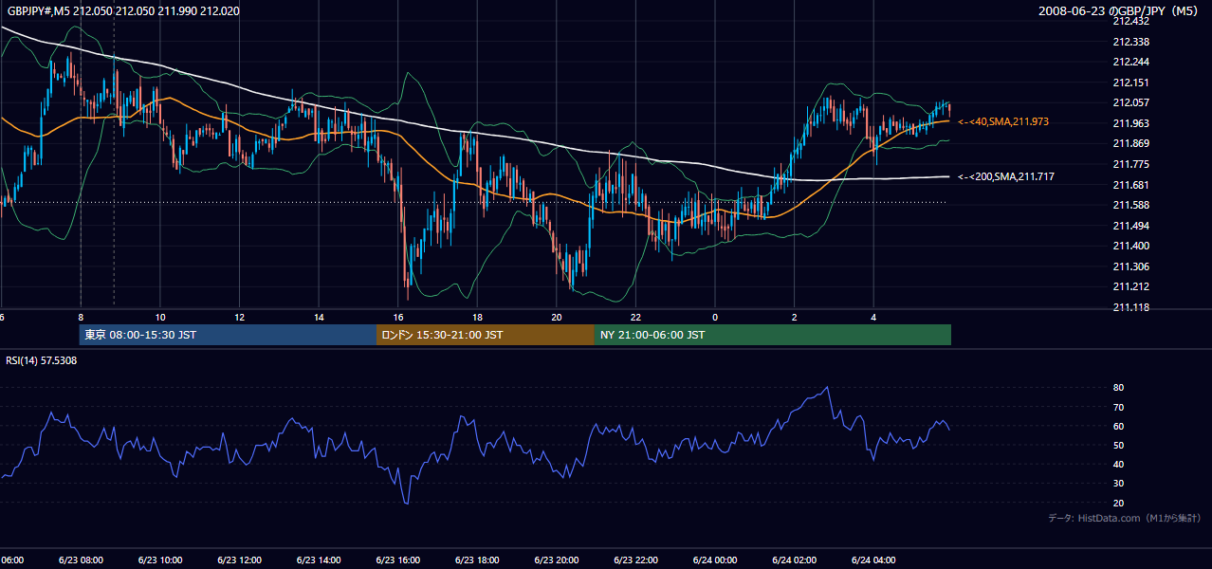Click the hour 16 tick on price chart axis
The height and width of the screenshot is (569, 1212).
[398, 317]
